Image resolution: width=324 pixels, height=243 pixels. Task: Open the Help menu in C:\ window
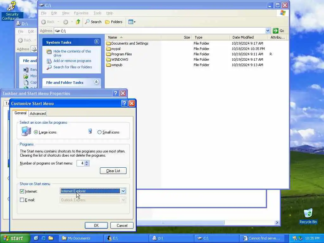(x=110, y=13)
